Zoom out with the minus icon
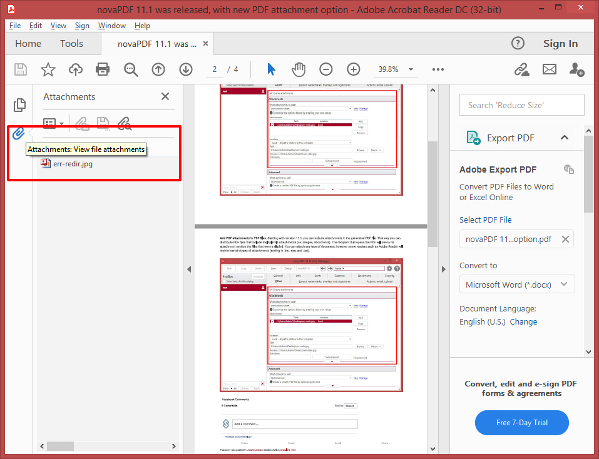This screenshot has height=459, width=599. coord(326,69)
